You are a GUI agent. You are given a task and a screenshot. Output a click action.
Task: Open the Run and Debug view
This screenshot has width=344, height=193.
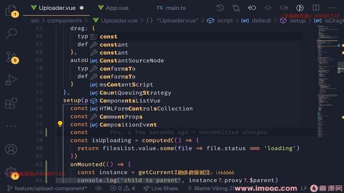[11, 80]
